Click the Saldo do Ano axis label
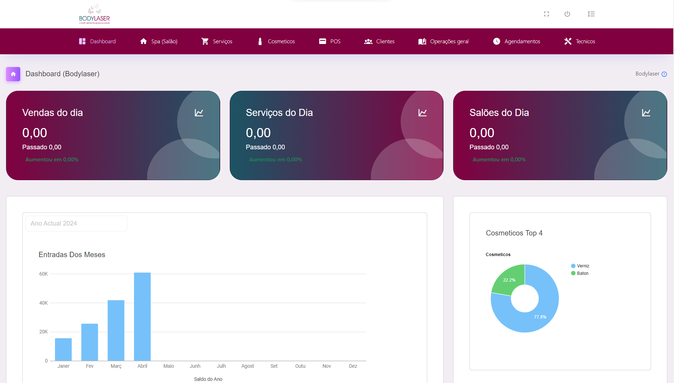 pos(208,379)
